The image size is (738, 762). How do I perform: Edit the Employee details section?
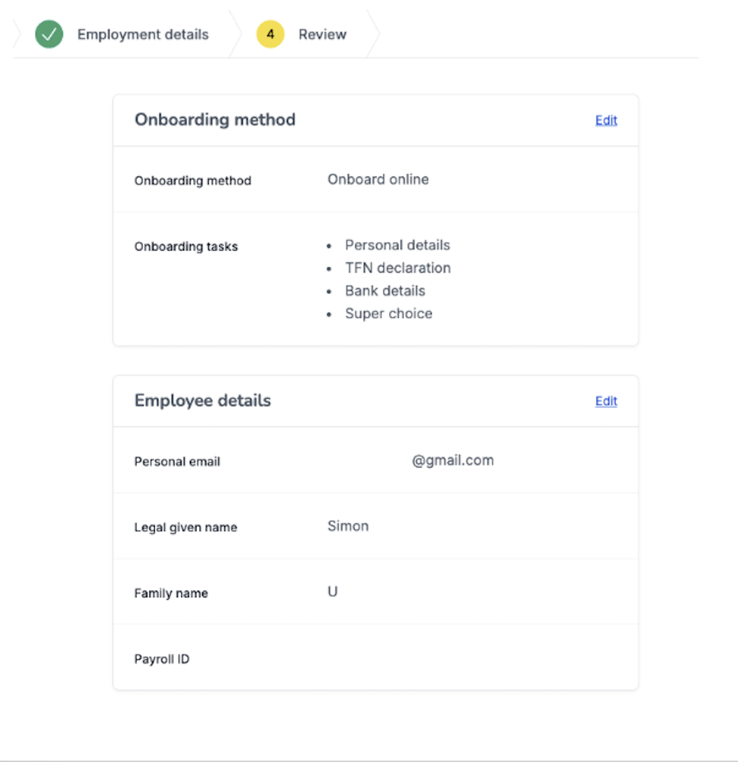(606, 401)
